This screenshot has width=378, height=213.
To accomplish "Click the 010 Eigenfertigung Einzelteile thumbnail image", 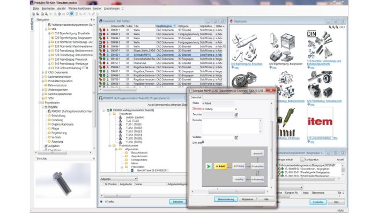I will click(x=244, y=47).
